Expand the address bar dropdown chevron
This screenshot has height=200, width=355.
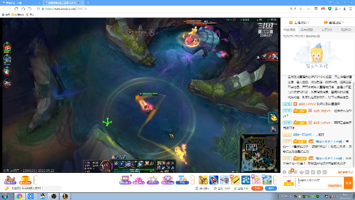308,9
